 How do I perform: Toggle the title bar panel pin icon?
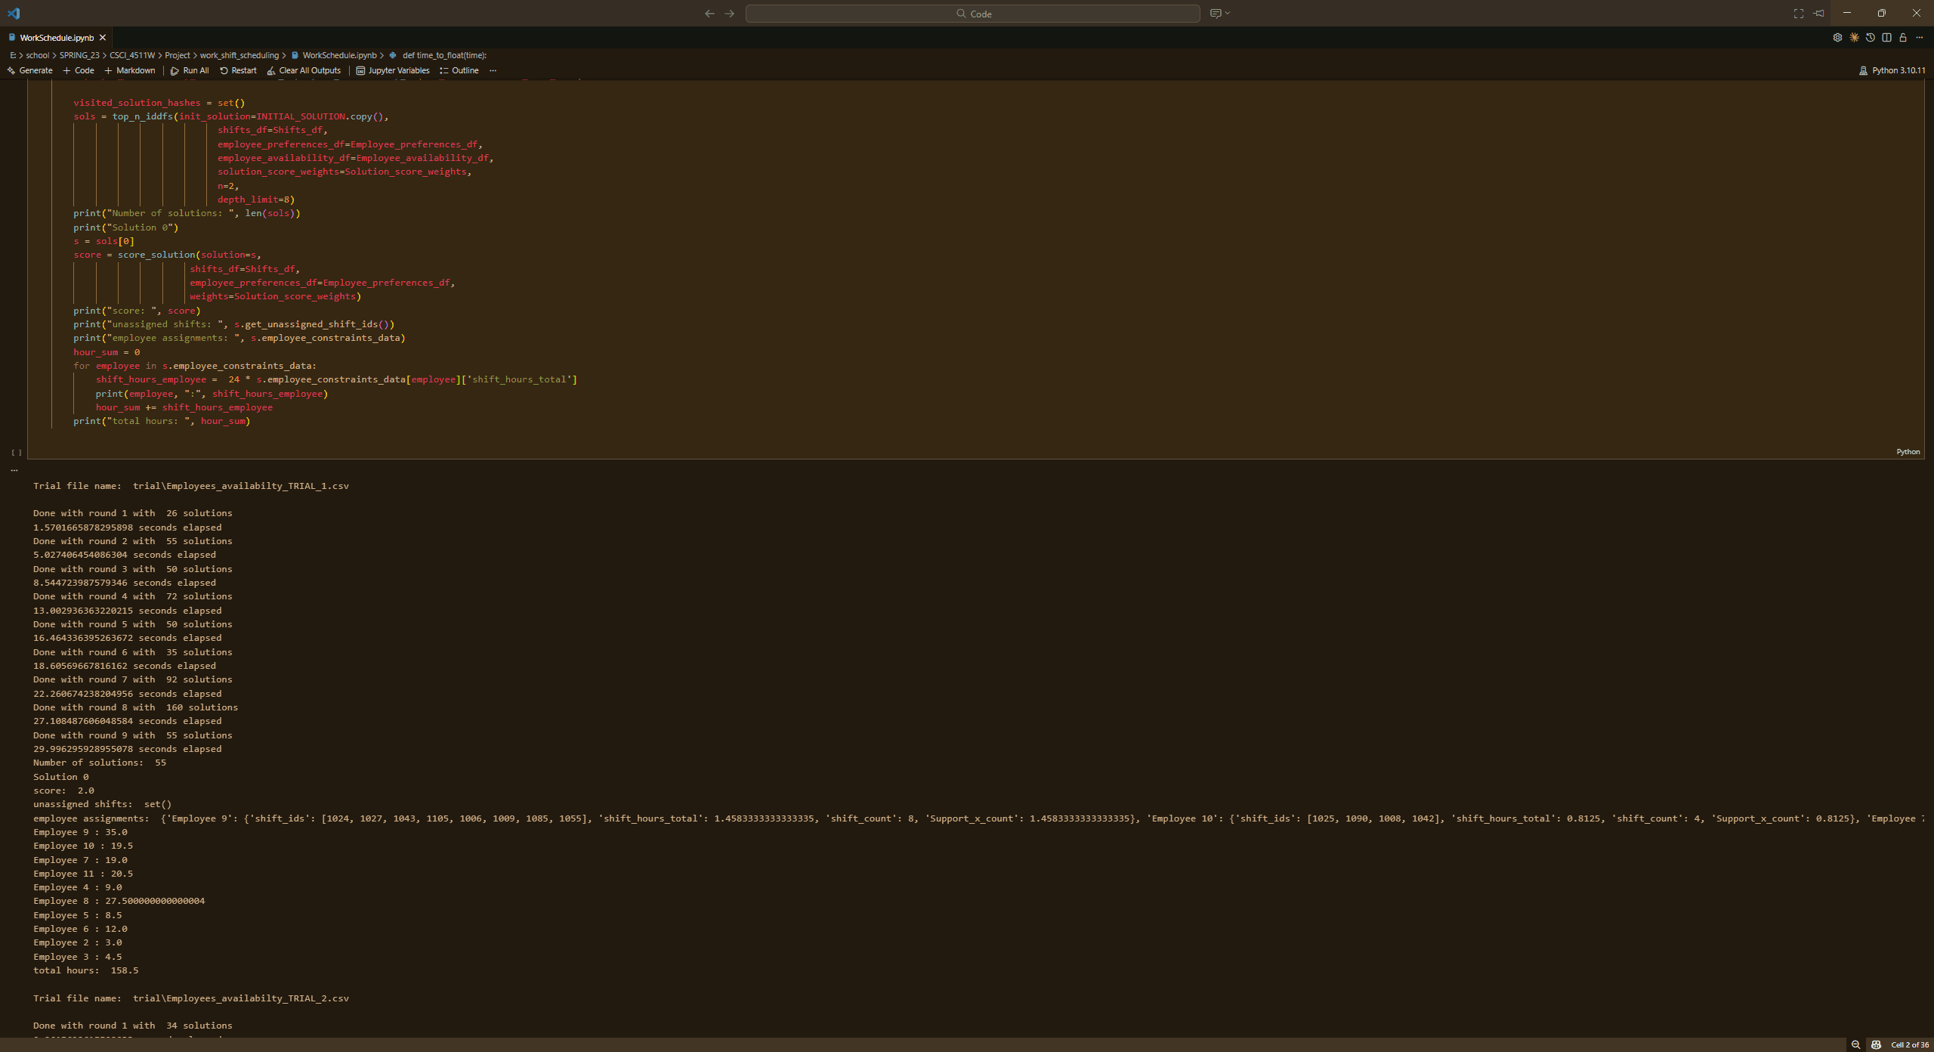(x=1819, y=14)
